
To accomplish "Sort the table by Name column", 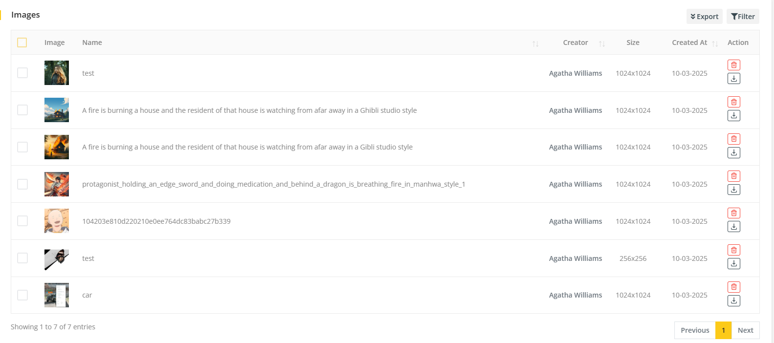I will pos(535,43).
